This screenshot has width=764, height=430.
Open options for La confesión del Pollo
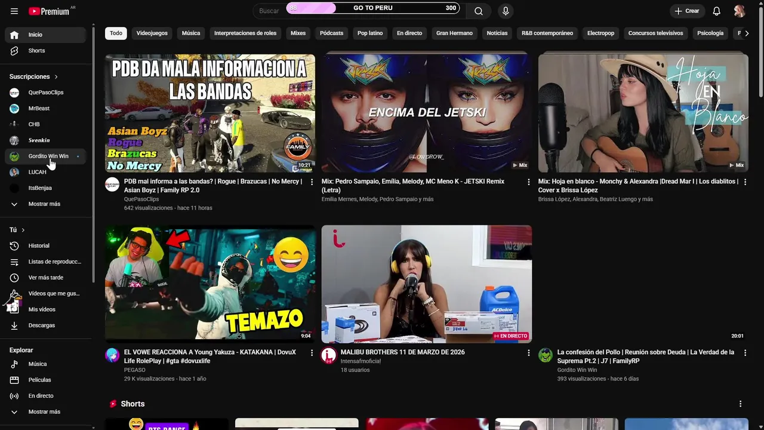(745, 353)
